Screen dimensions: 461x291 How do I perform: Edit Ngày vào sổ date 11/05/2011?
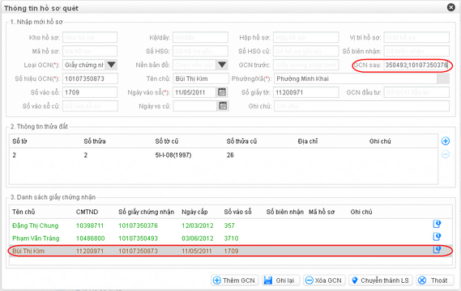[194, 92]
